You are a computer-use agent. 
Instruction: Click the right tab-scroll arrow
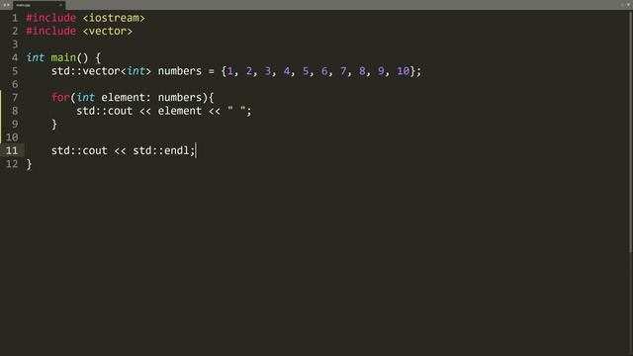coord(8,5)
